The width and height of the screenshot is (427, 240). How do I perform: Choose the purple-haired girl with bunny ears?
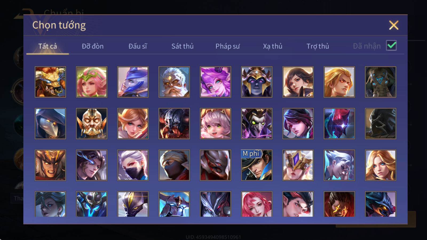pyautogui.click(x=215, y=82)
